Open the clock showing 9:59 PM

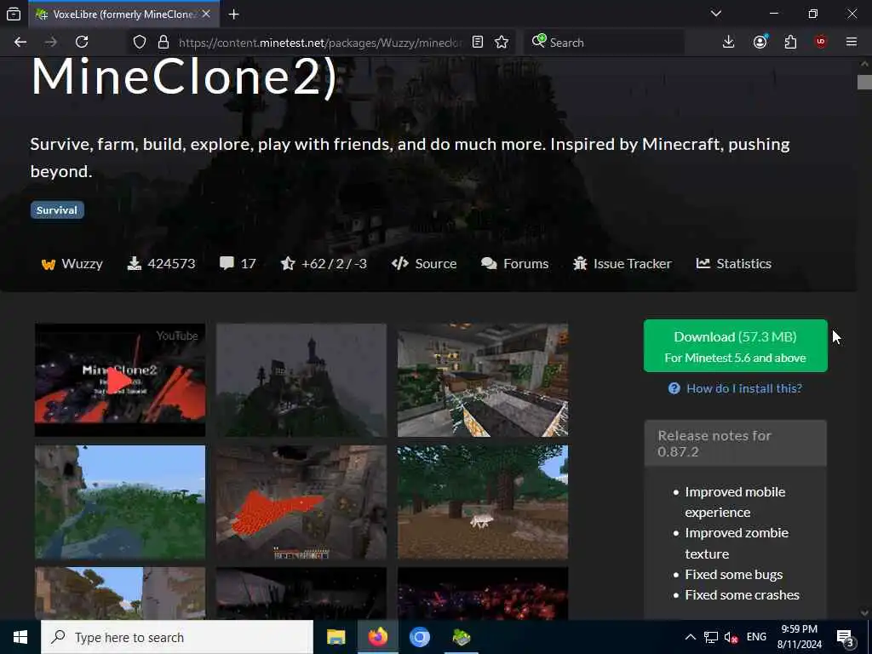point(799,637)
